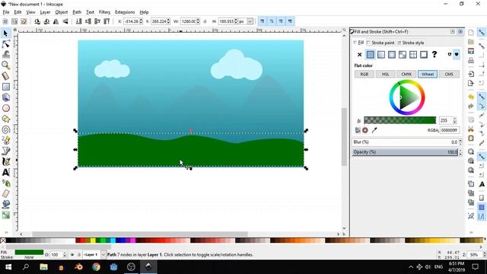Select the Star polygon tool
This screenshot has width=487, height=274.
coord(5,119)
